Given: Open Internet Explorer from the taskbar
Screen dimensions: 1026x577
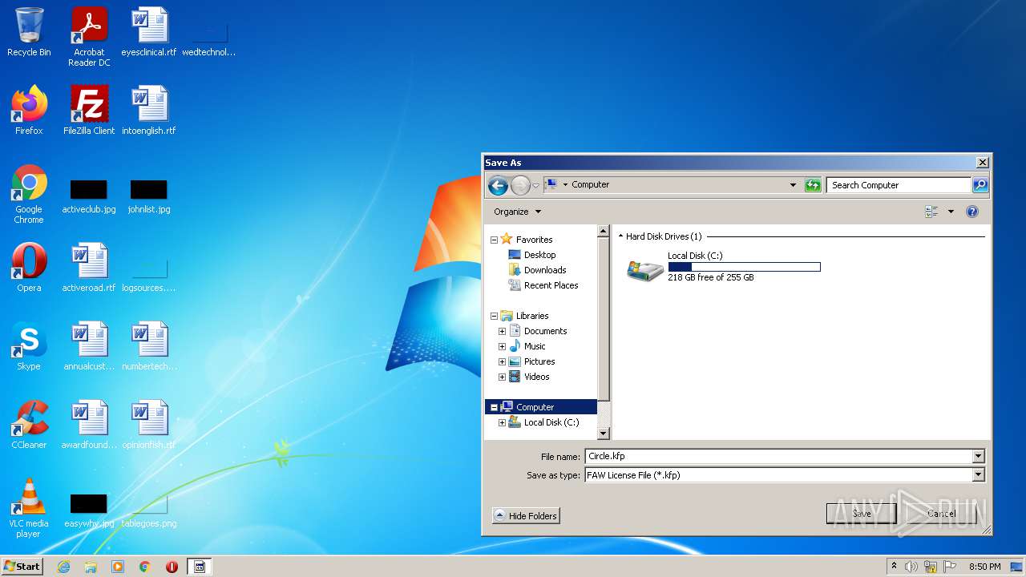Looking at the screenshot, I should point(64,567).
